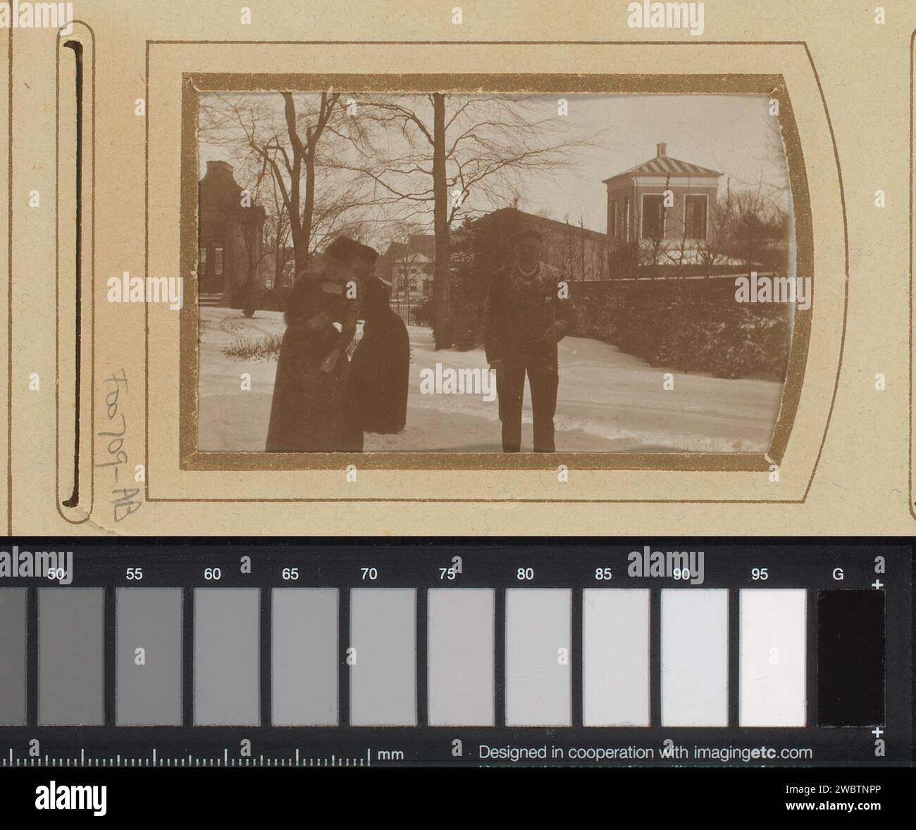Pick the swatch labeled 90
916x830 pixels.
click(694, 657)
